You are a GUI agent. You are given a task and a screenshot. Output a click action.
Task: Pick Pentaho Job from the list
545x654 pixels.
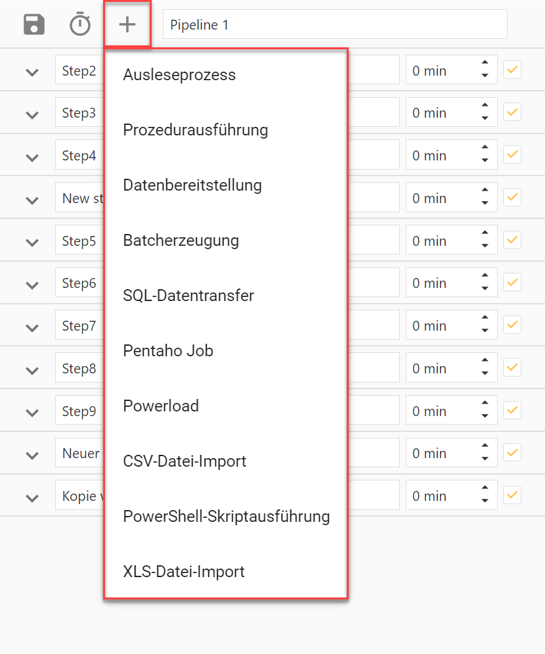tap(168, 351)
